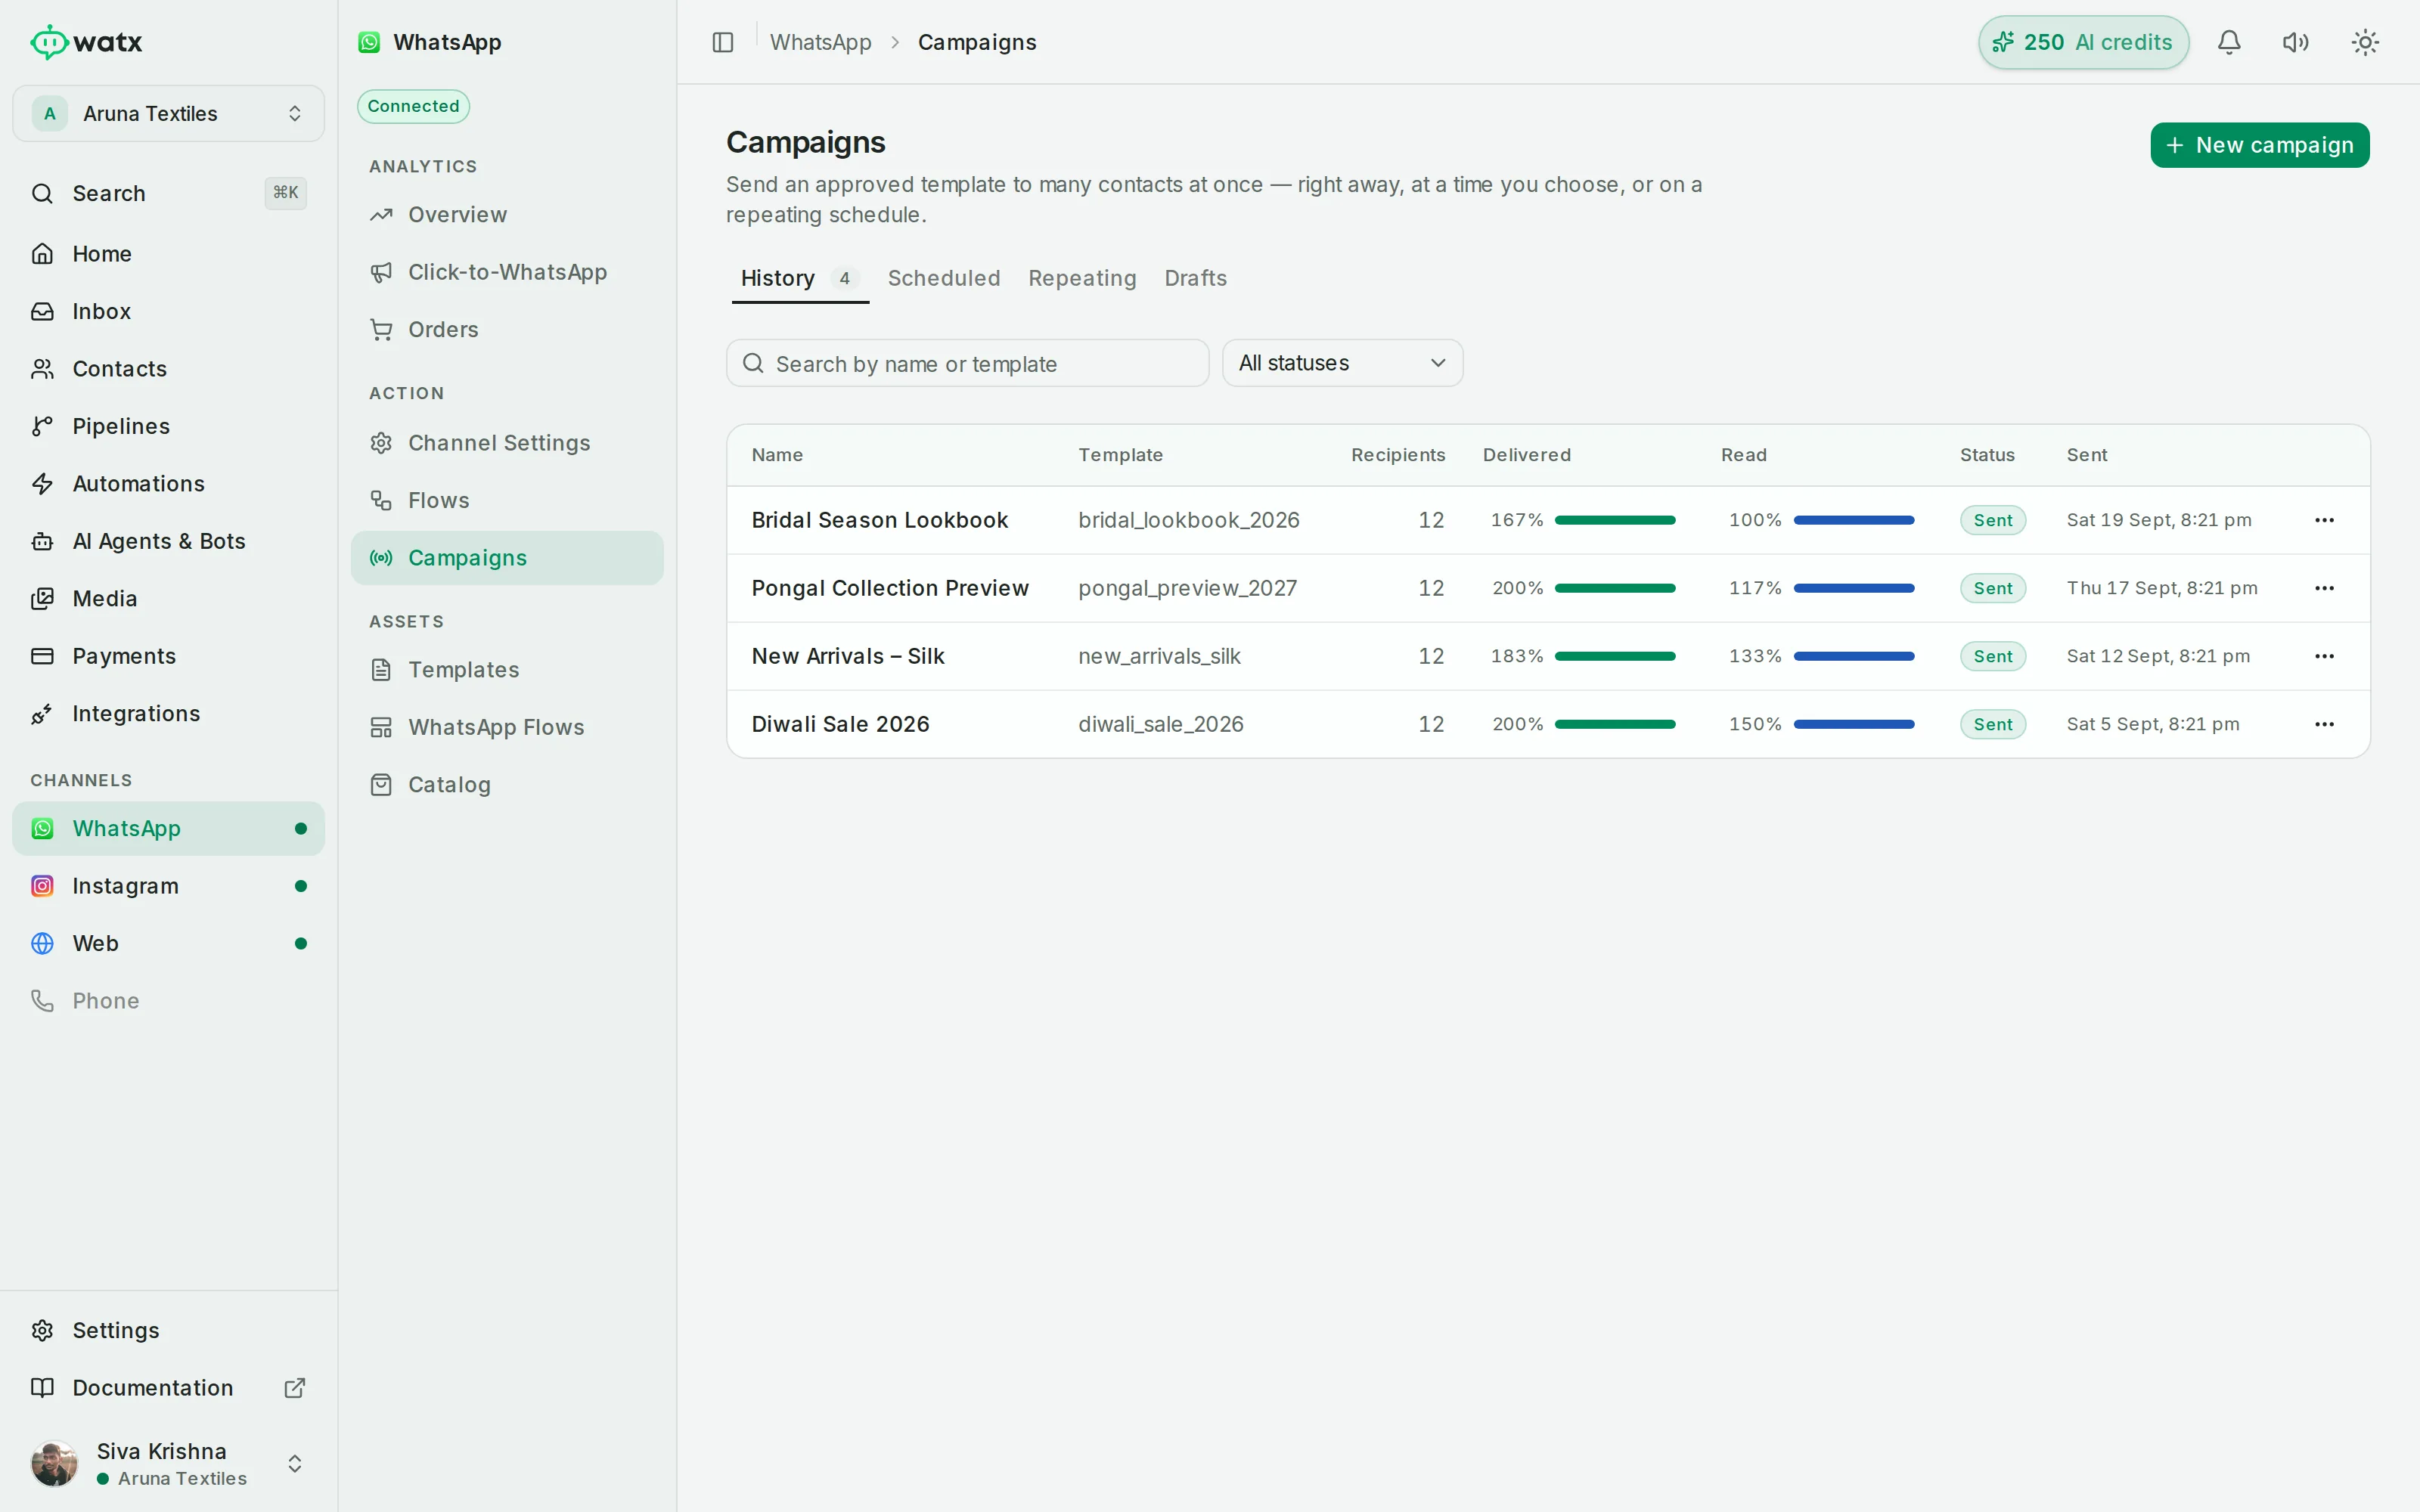The width and height of the screenshot is (2420, 1512).
Task: Open row actions for Bridal Season Lookbook
Action: point(2324,520)
